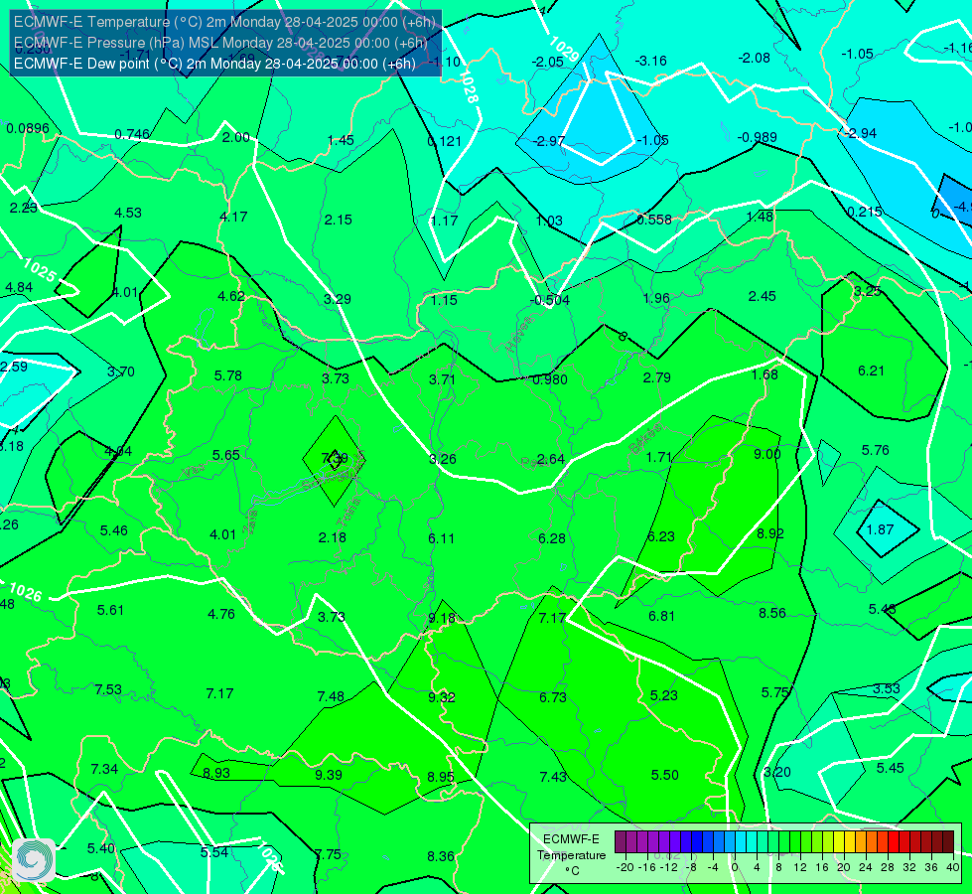972x894 pixels.
Task: Click the map value 9.32
Action: (x=442, y=698)
